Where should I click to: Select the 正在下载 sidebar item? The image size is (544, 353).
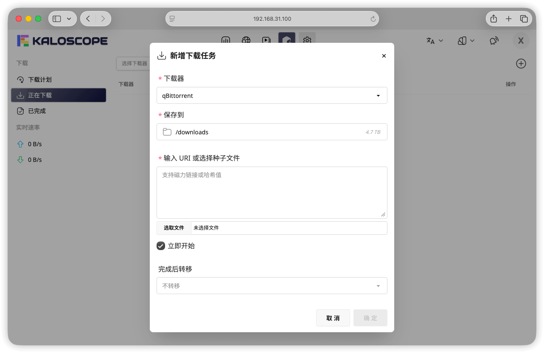click(x=59, y=95)
